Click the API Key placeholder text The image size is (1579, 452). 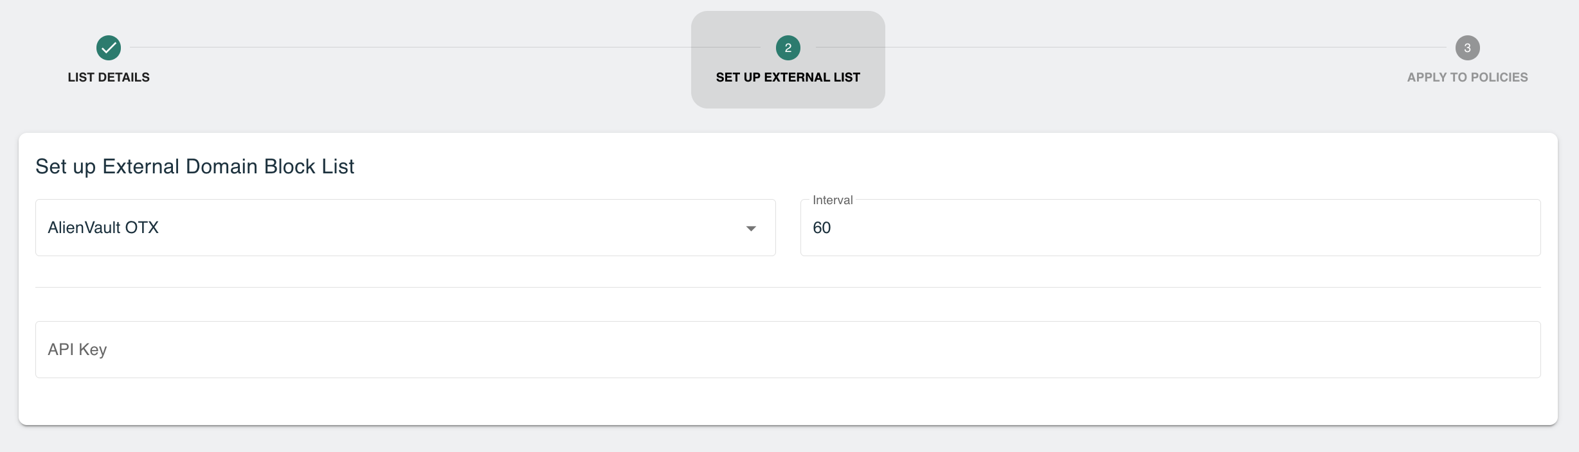(77, 349)
